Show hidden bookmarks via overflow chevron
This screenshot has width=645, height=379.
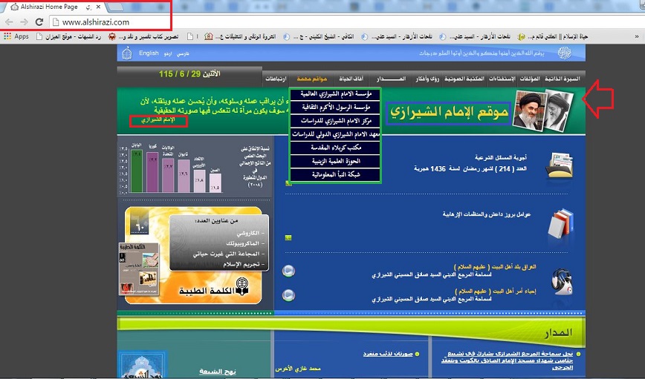pyautogui.click(x=637, y=36)
